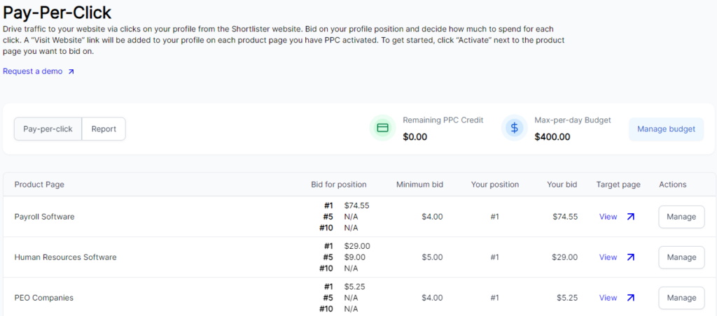Viewport: 717px width, 316px height.
Task: Open external arrow icon for PEO Companies
Action: (630, 298)
